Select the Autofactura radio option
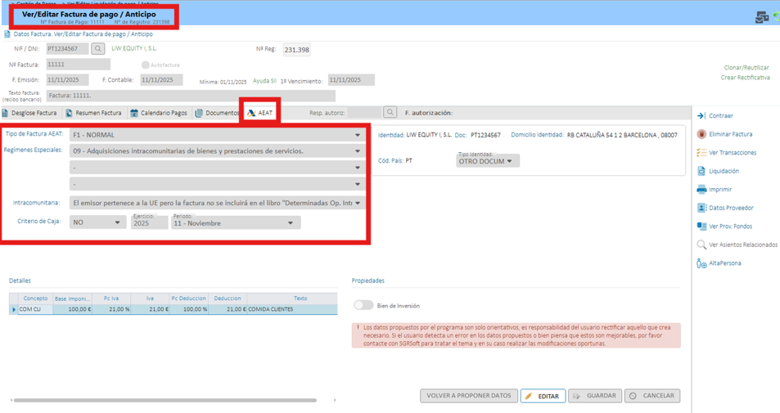780x413 pixels. pyautogui.click(x=145, y=65)
